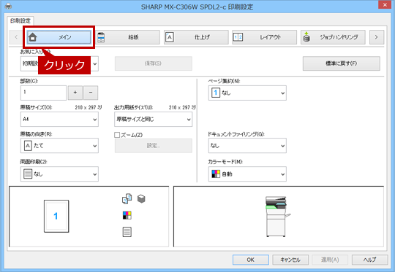Click the gray cube icon in preview
Screen dimensions: 395x272
pyautogui.click(x=141, y=199)
